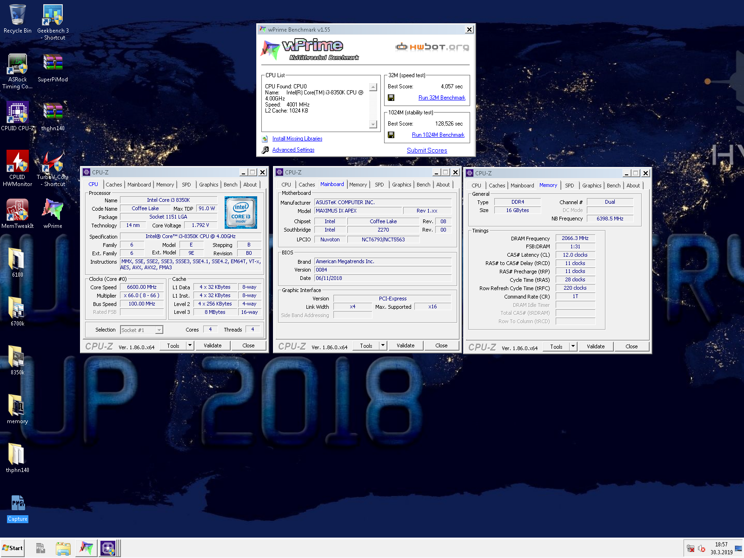Screen dimensions: 744x558
Task: Expand Tools dropdown arrow in CPU tab window
Action: [x=190, y=345]
